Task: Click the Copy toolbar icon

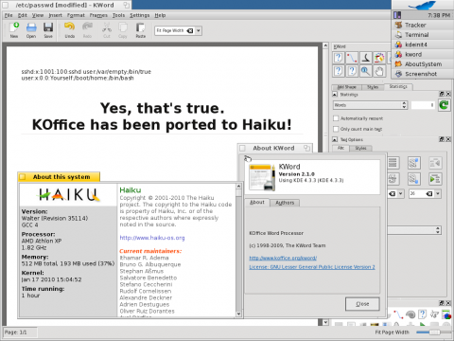Action: (123, 27)
